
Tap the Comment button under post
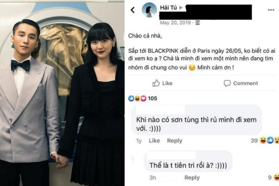(x=241, y=83)
